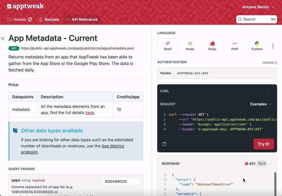Select the Python language
The image size is (282, 196).
pyautogui.click(x=257, y=46)
